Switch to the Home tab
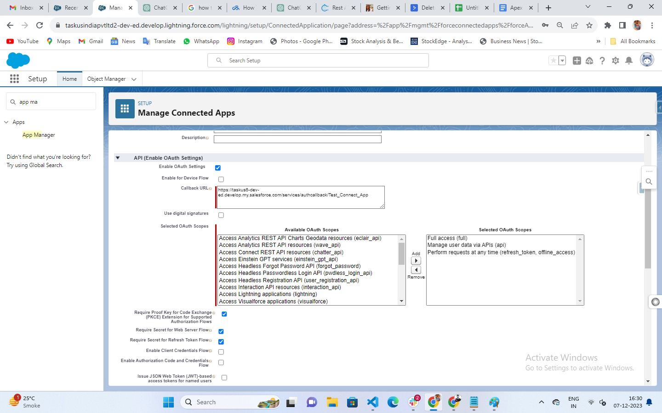This screenshot has width=662, height=413. [x=69, y=79]
